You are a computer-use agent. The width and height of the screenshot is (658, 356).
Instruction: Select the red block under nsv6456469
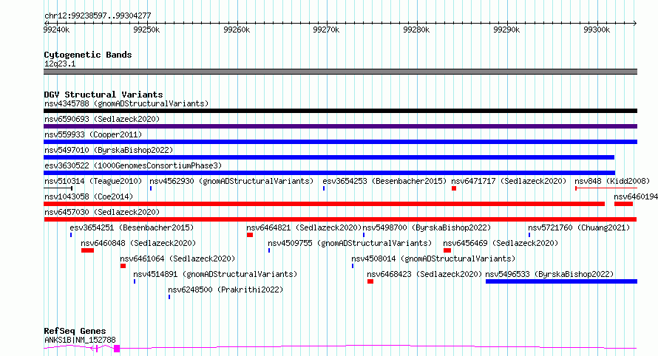[447, 251]
